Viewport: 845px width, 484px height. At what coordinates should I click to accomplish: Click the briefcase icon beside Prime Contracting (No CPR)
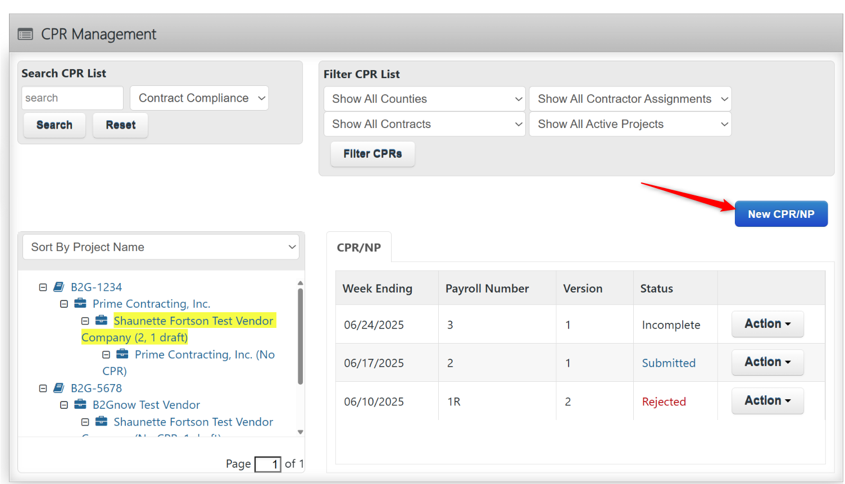tap(121, 354)
